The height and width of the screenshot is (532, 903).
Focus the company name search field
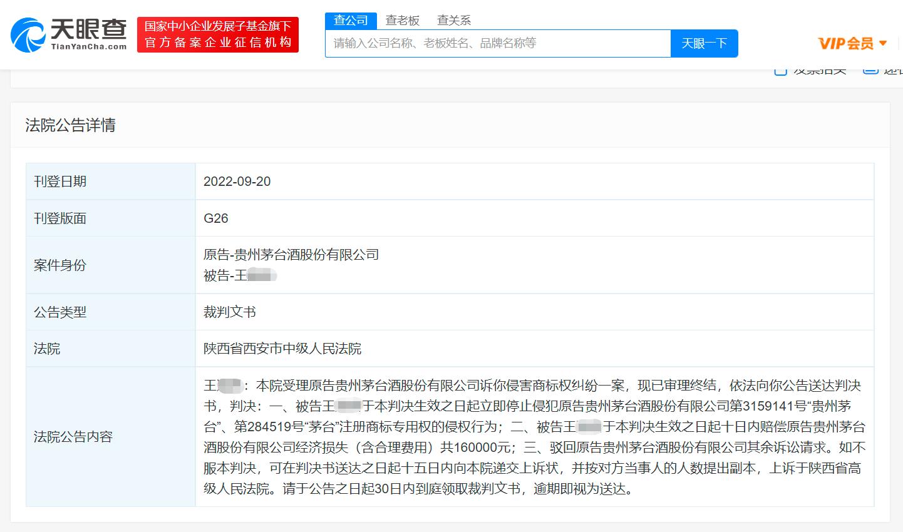(x=498, y=43)
